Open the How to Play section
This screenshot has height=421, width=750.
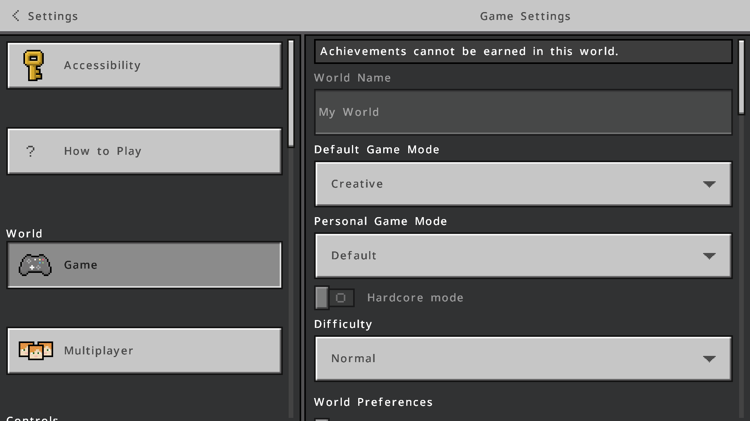pos(145,151)
